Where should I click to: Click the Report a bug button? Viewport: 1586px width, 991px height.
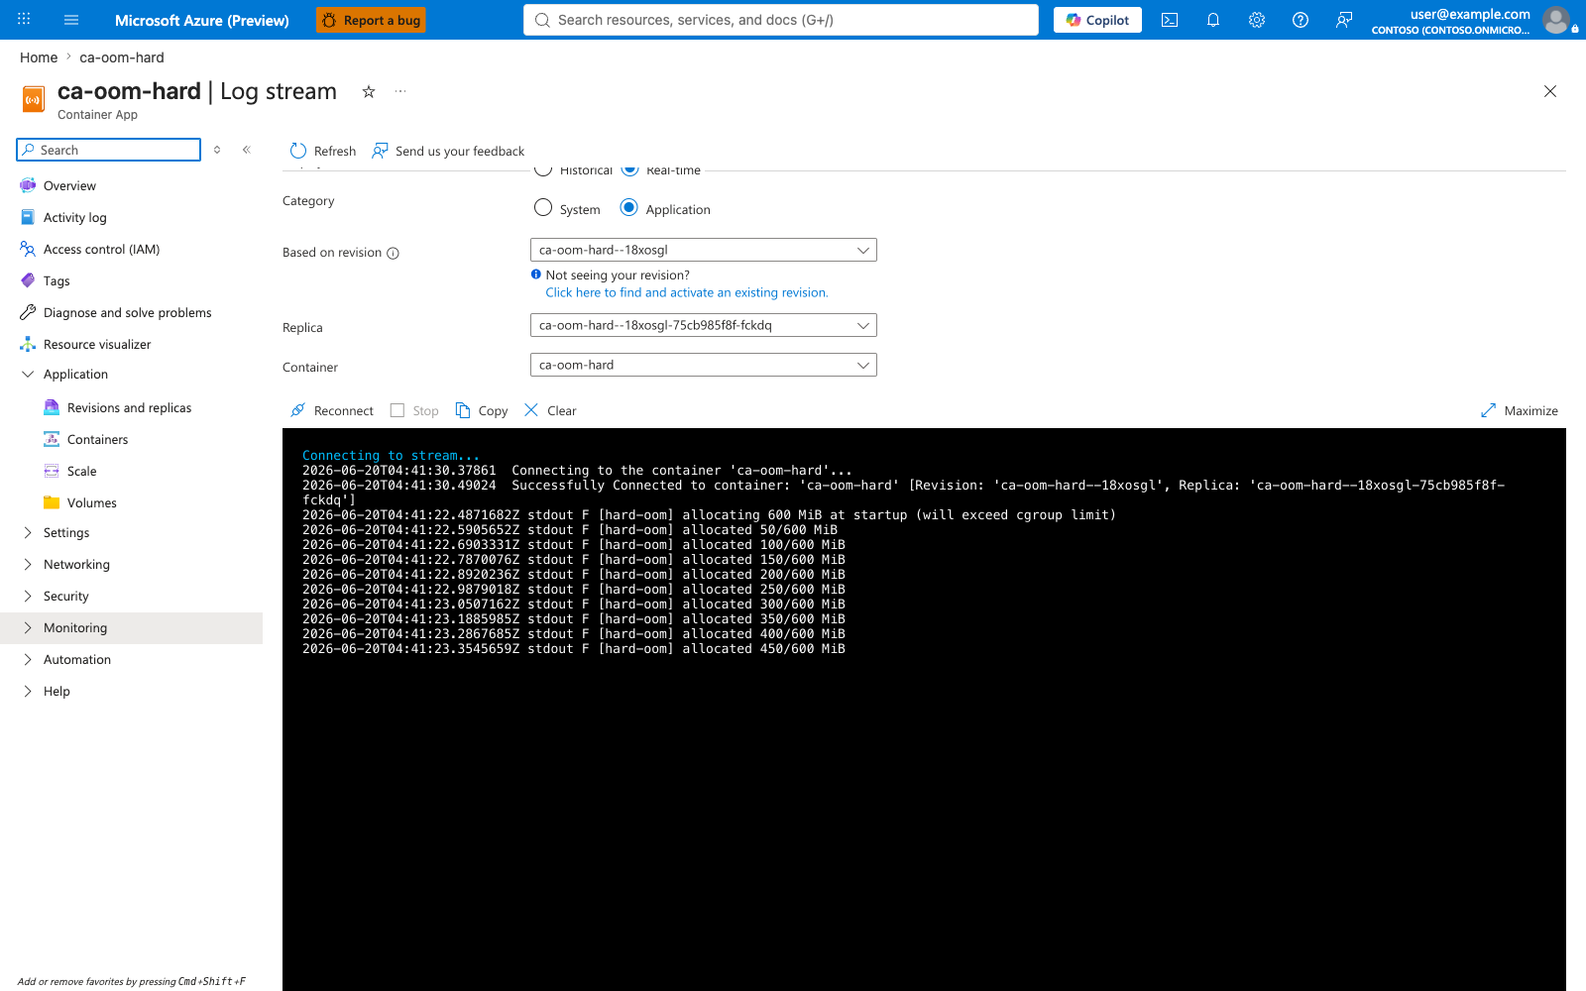pos(371,20)
